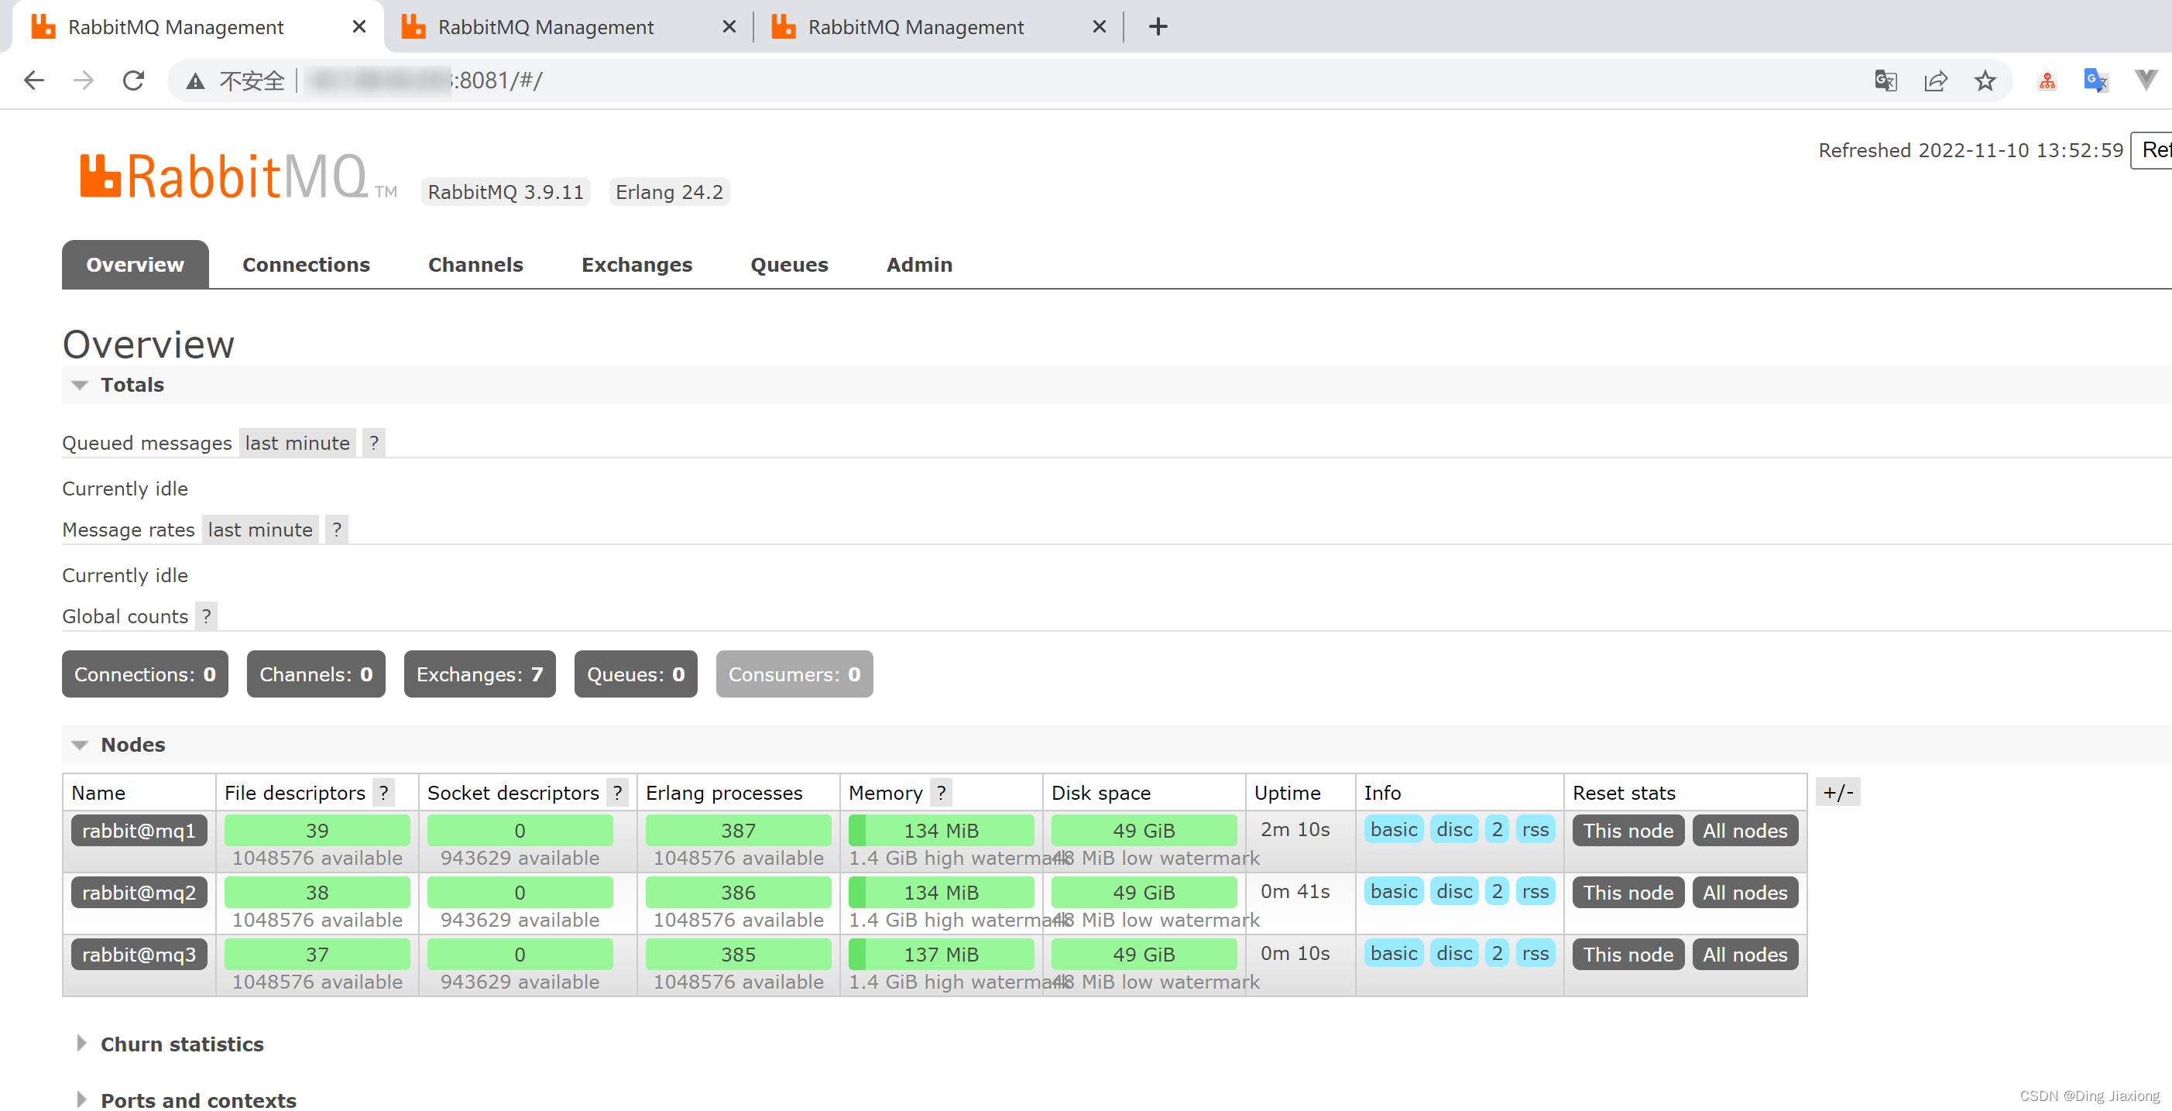Open the Queues tab
The width and height of the screenshot is (2172, 1111).
click(x=789, y=265)
